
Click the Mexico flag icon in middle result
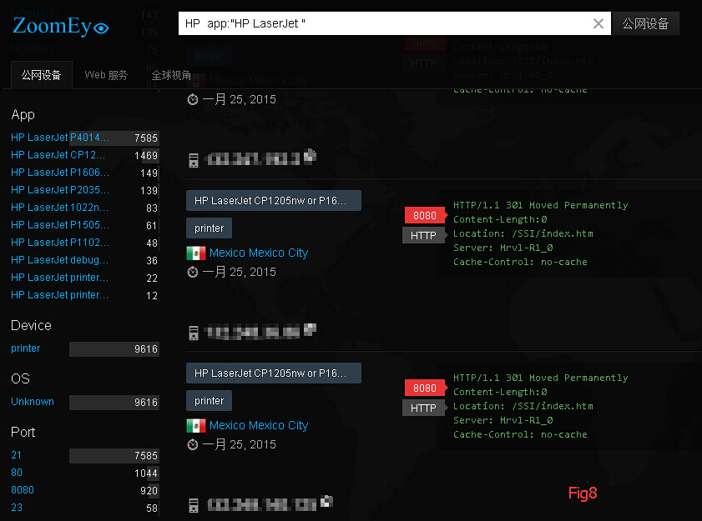pyautogui.click(x=196, y=253)
